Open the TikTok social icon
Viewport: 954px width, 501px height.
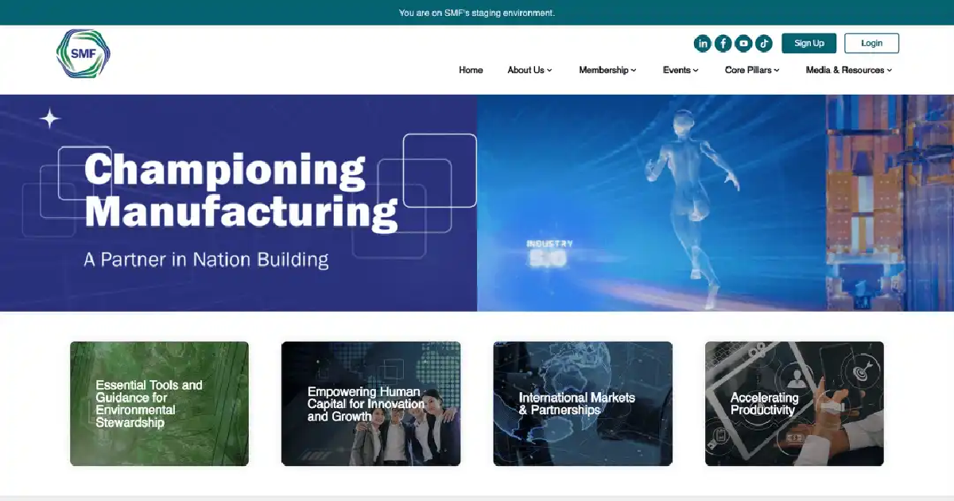(x=764, y=44)
